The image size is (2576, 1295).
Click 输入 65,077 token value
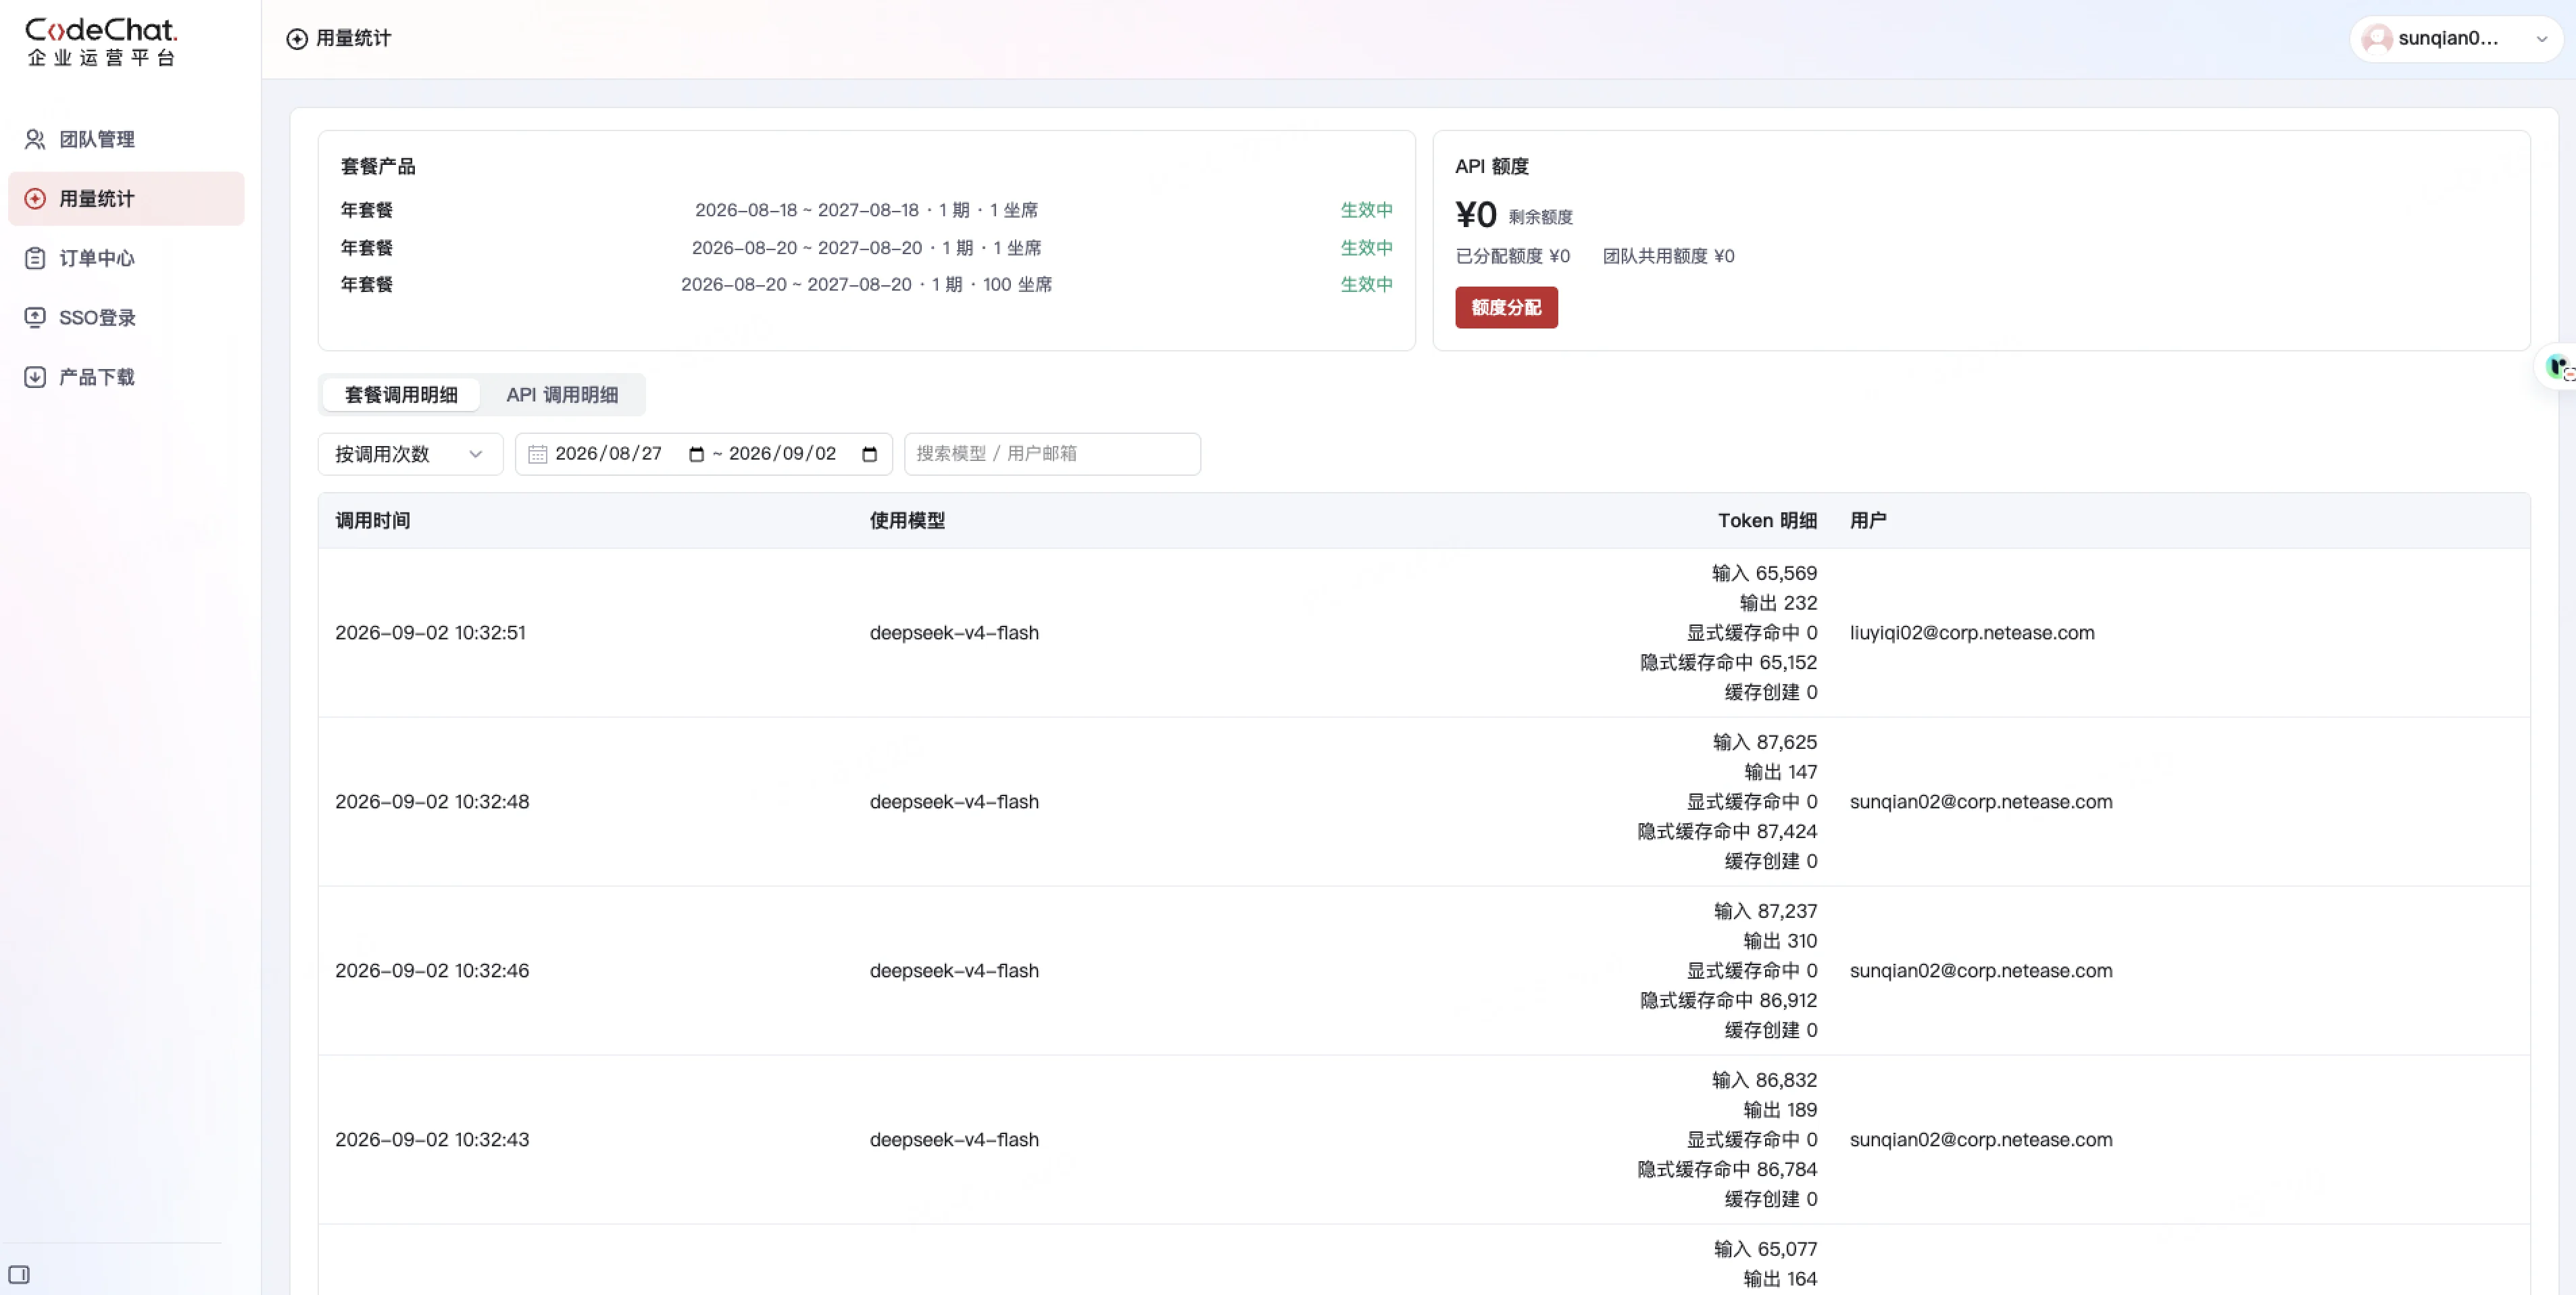1765,1250
